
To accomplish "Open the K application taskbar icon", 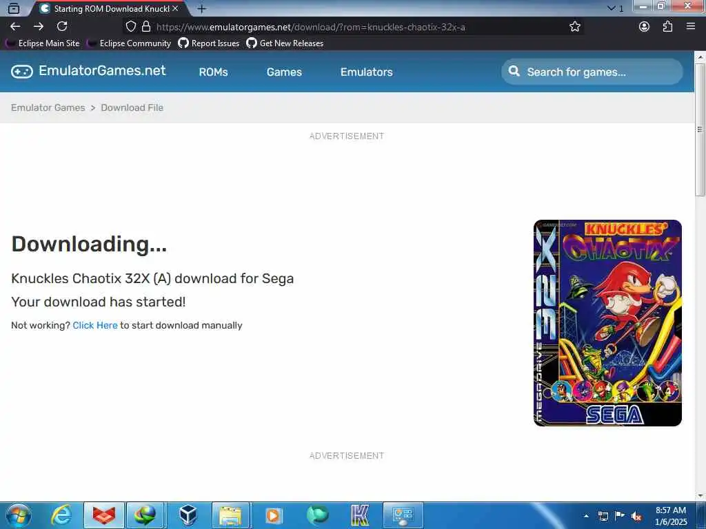I will point(360,515).
